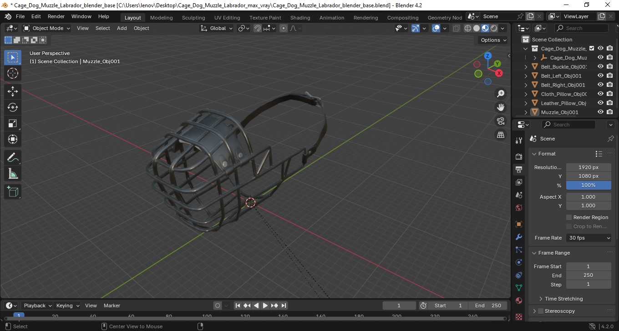The height and width of the screenshot is (331, 619).
Task: Click the pan view hand icon
Action: [501, 107]
